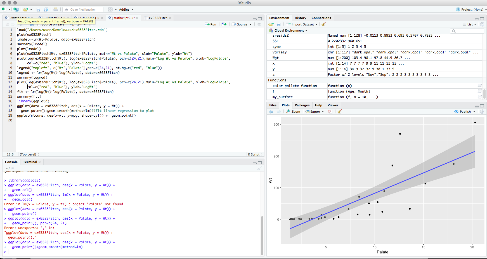Load workspace with Environment folder icon
Screen dimensions: 487x259
271,24
